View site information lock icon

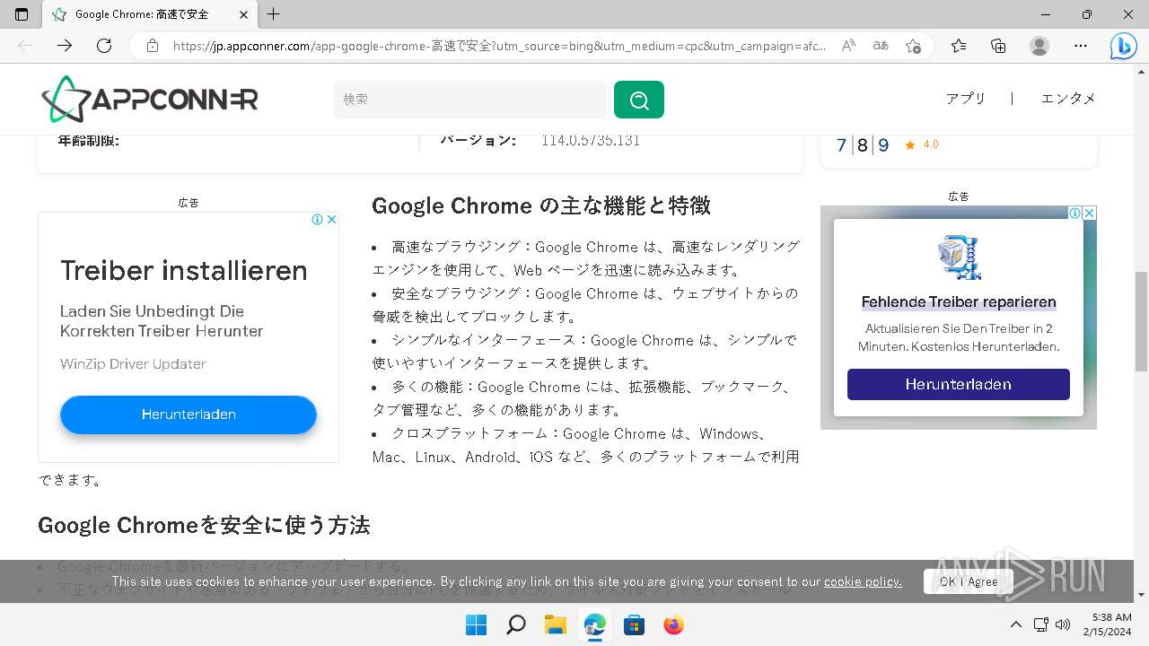[x=153, y=46]
